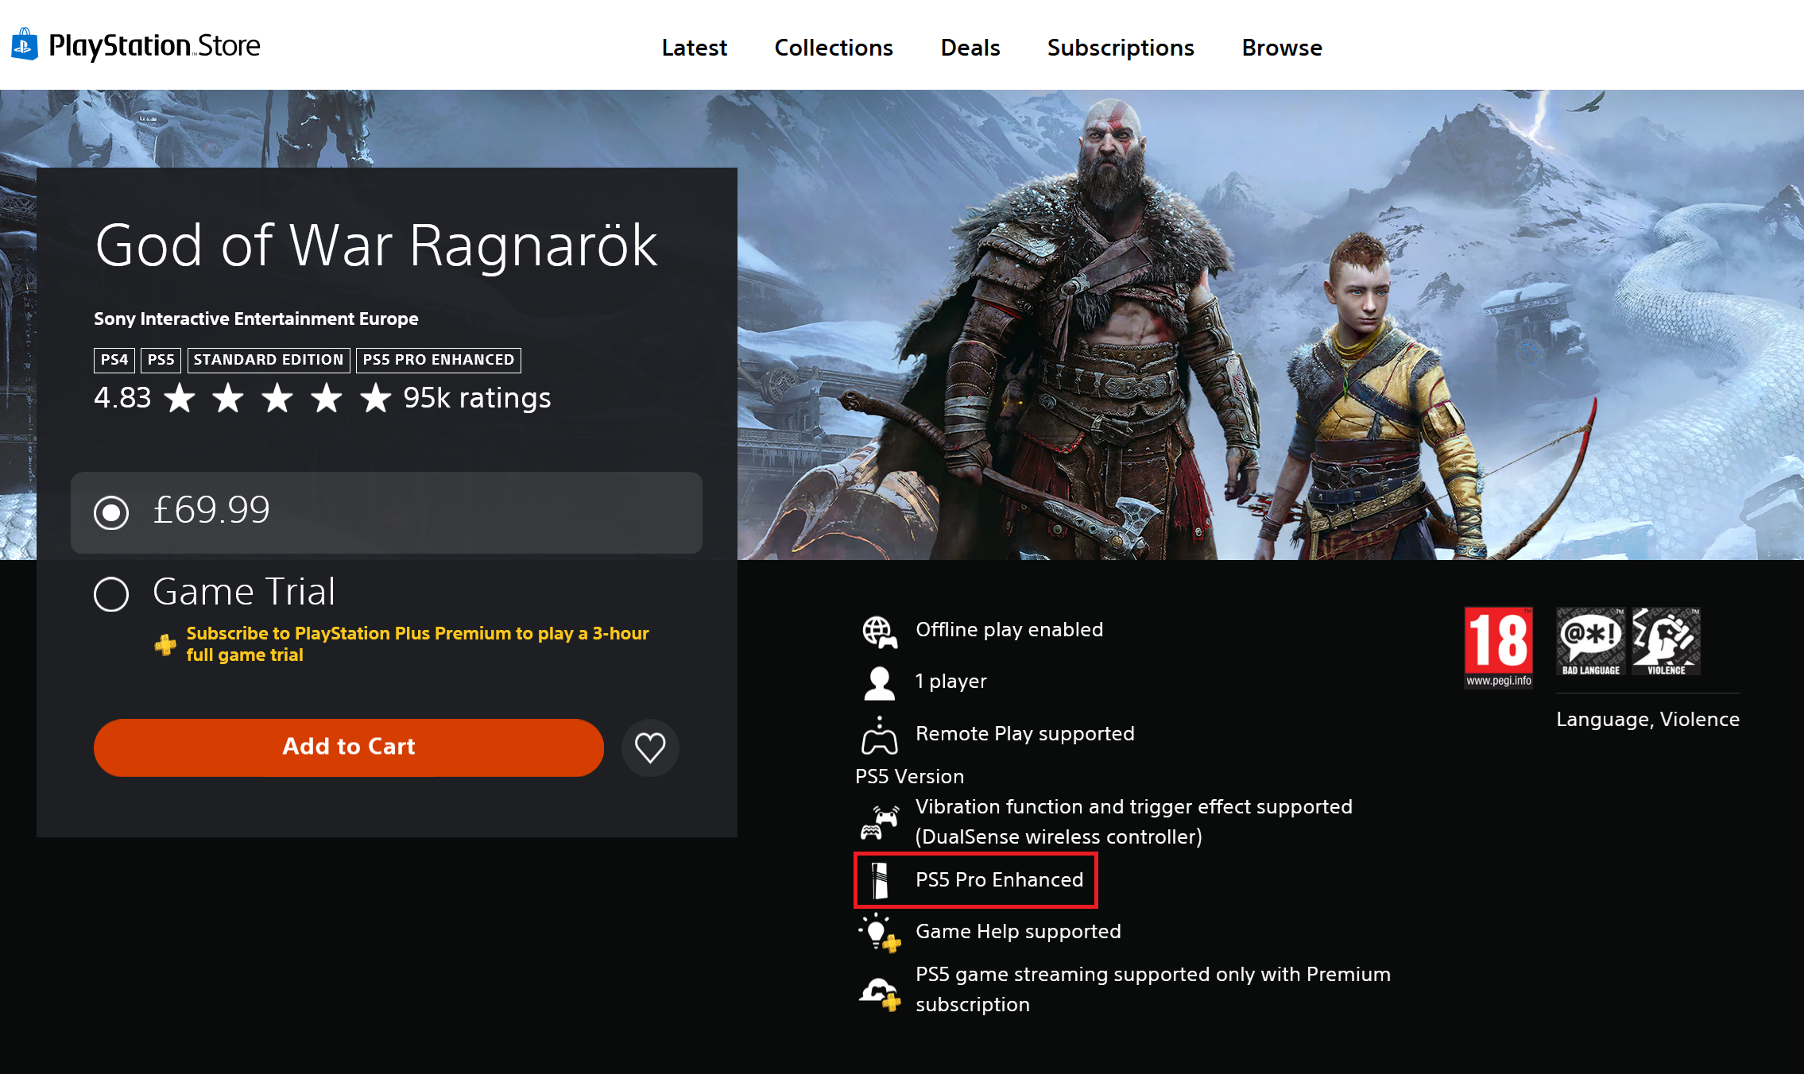This screenshot has width=1804, height=1074.
Task: Open the Deals menu
Action: tap(970, 48)
